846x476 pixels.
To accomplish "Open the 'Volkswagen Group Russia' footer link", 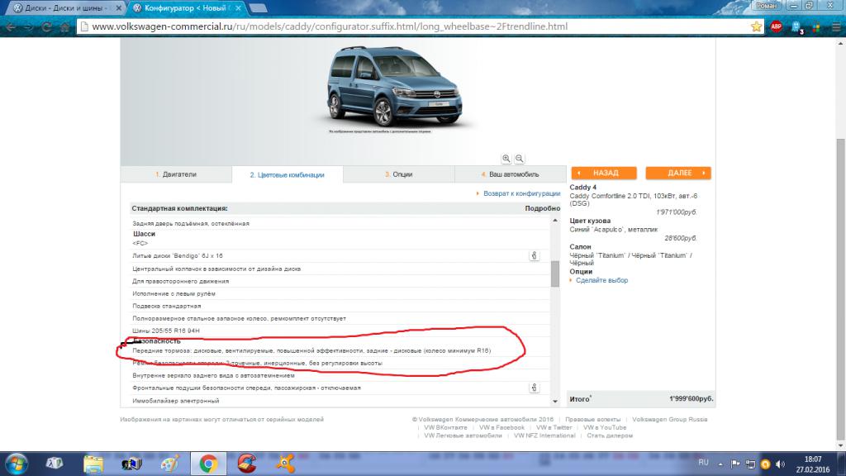I will click(669, 419).
